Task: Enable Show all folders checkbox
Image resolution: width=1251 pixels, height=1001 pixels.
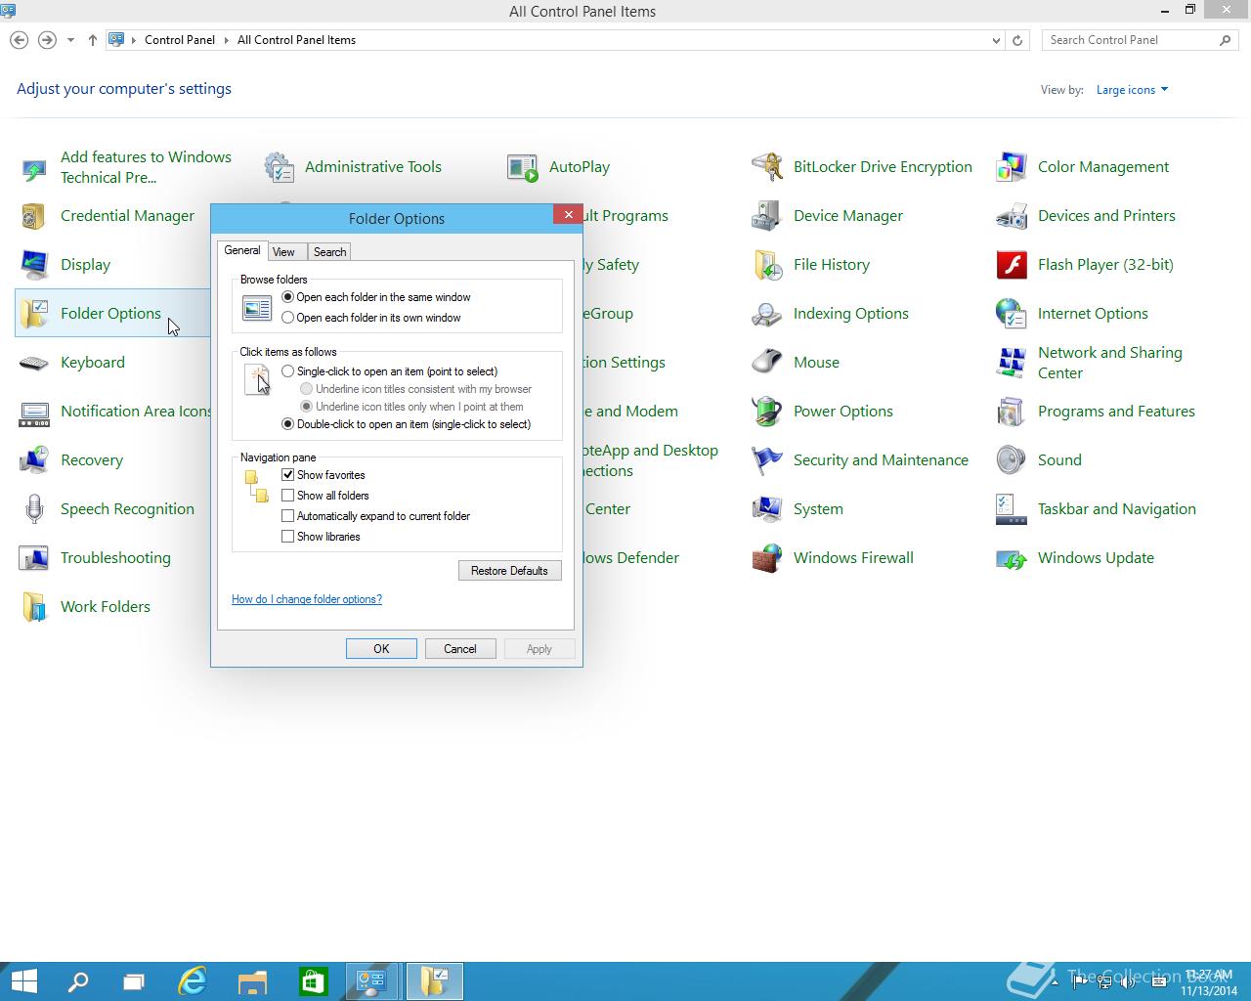Action: point(287,496)
